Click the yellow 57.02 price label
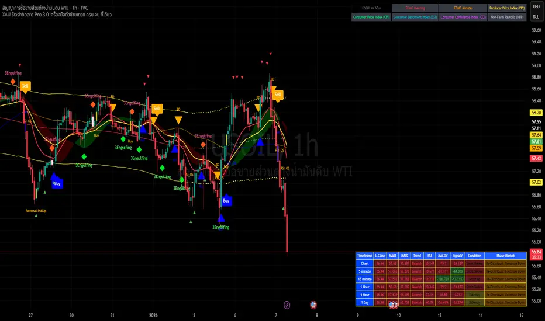This screenshot has width=545, height=321. [x=536, y=182]
